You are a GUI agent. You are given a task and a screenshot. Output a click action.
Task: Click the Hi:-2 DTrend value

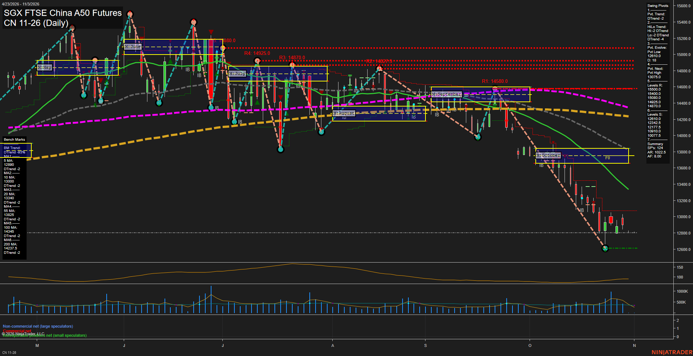tap(658, 31)
